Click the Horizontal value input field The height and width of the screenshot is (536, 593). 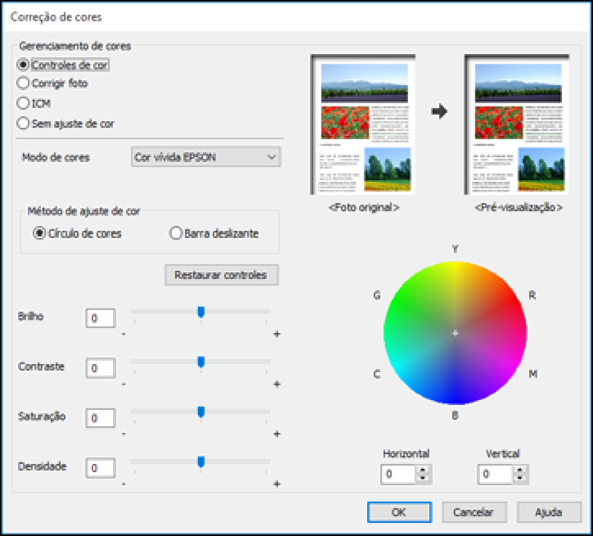click(x=398, y=474)
